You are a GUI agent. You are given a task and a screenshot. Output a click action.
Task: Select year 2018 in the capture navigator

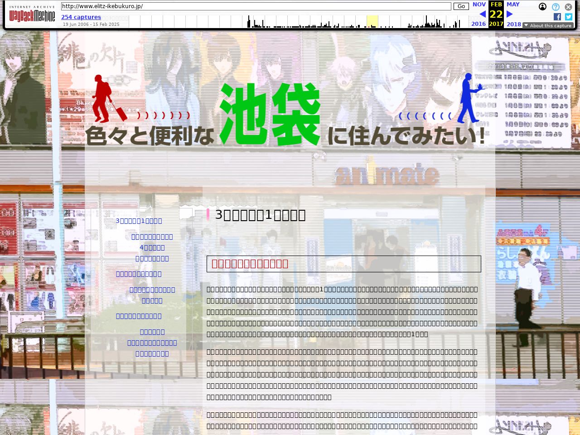click(513, 24)
